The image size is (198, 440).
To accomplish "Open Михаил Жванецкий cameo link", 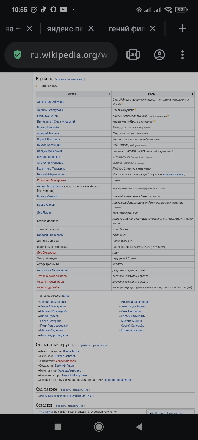I will point(53,312).
